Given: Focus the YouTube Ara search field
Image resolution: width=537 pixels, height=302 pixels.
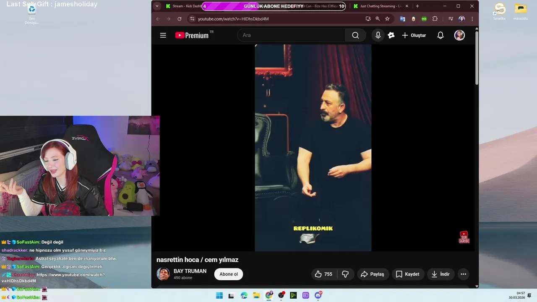Looking at the screenshot, I should 291,35.
